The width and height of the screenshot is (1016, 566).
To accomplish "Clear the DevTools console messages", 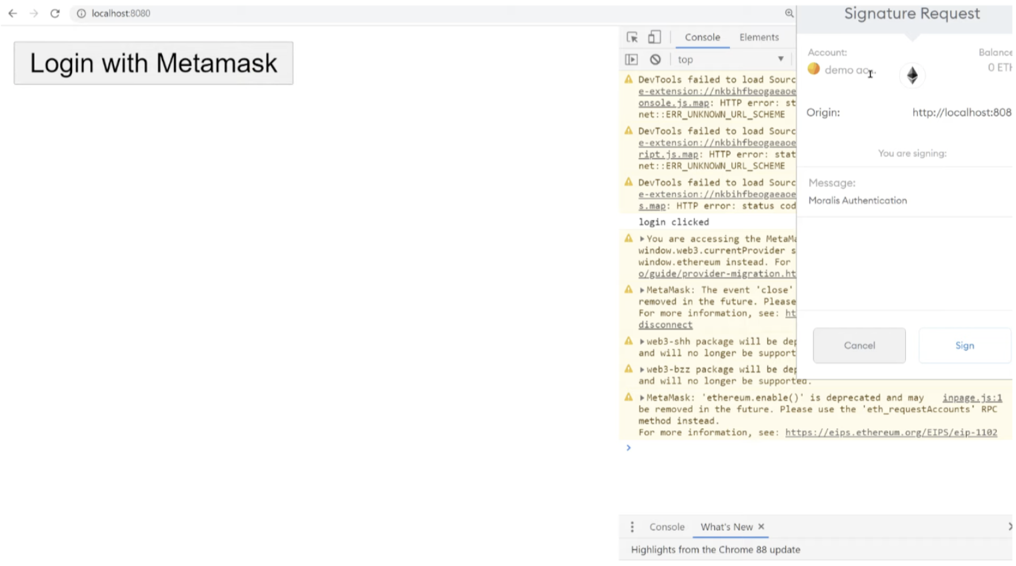I will point(655,59).
